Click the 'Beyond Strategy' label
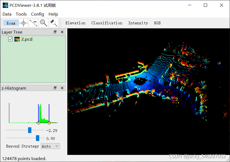 click(22, 146)
